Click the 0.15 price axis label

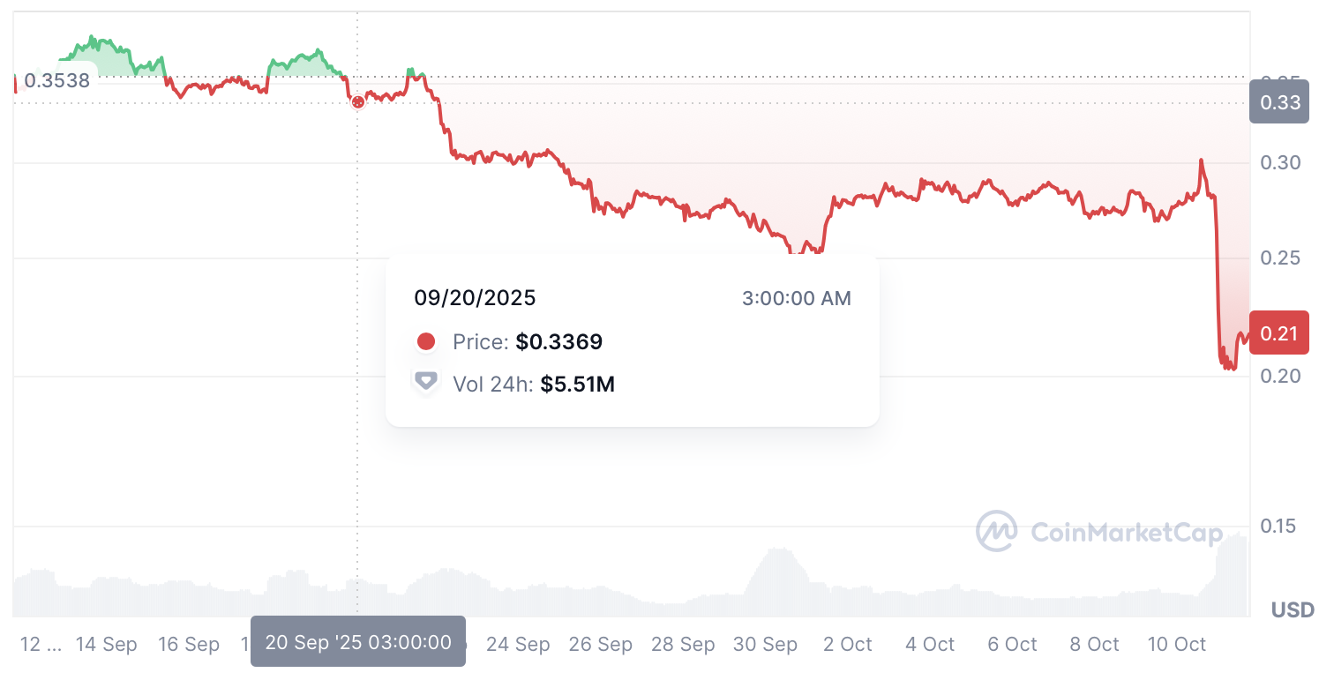[x=1279, y=527]
